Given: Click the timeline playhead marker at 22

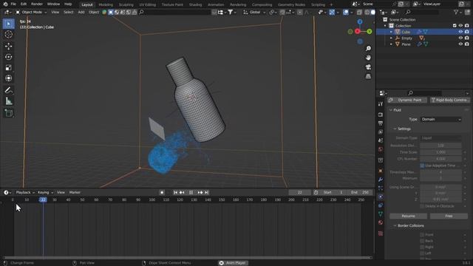Looking at the screenshot, I should [x=43, y=199].
